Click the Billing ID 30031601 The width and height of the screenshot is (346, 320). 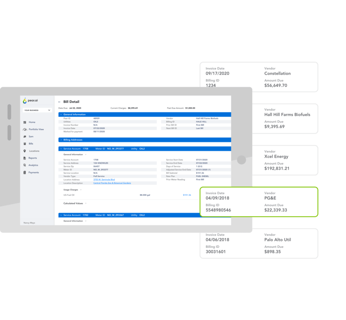[215, 252]
